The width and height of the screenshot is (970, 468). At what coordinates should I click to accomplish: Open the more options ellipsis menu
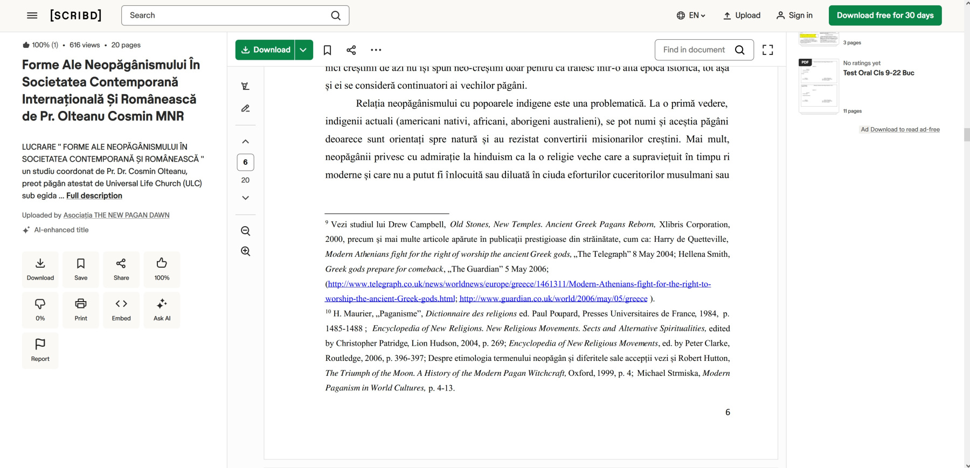coord(376,50)
